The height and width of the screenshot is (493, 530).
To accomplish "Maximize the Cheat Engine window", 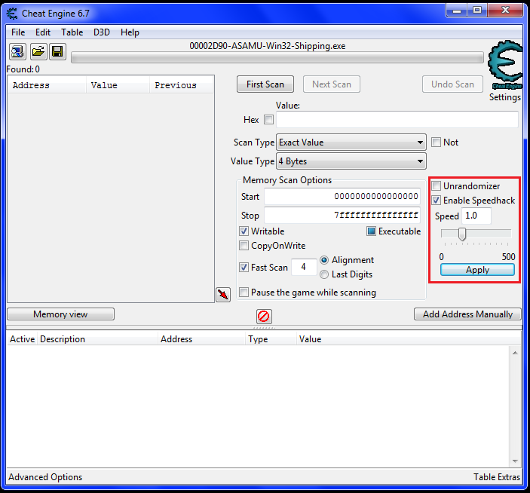I will [x=477, y=11].
